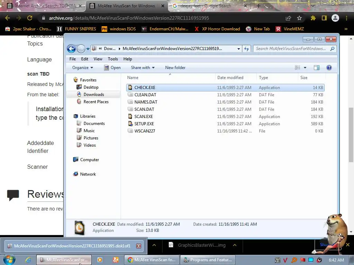Image resolution: width=354 pixels, height=265 pixels.
Task: Click the Open toolbar button
Action: (x=112, y=68)
